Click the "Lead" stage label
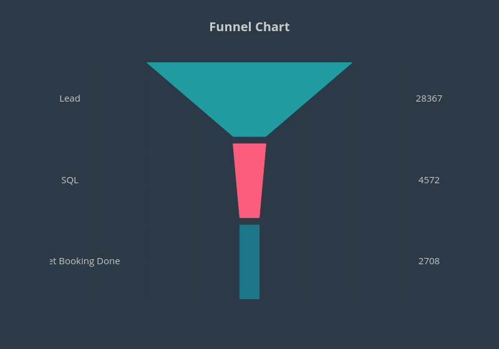This screenshot has width=499, height=349. [x=70, y=98]
